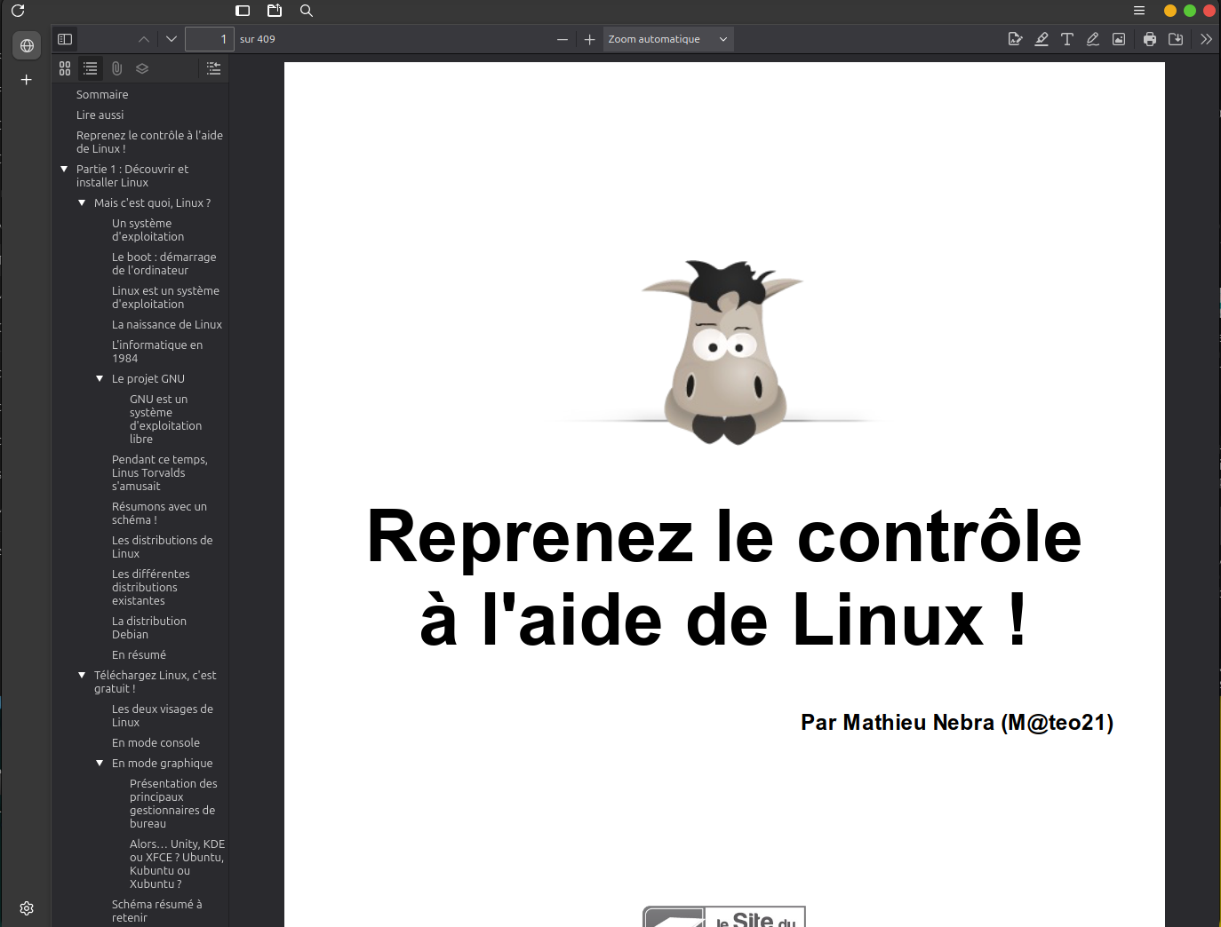This screenshot has height=927, width=1221.
Task: Open 'Partie 1 : Découvrir et installer Linux' entry
Action: [132, 176]
